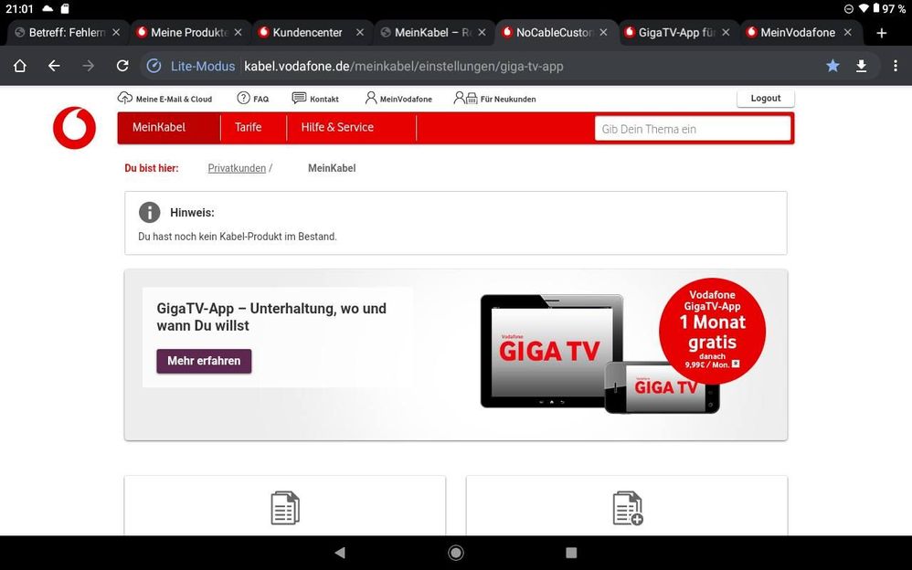
Task: Click the MeinVodafone person icon
Action: 370,98
